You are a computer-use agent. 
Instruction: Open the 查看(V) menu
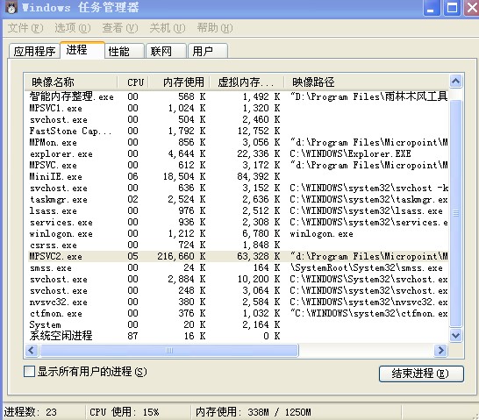[120, 28]
